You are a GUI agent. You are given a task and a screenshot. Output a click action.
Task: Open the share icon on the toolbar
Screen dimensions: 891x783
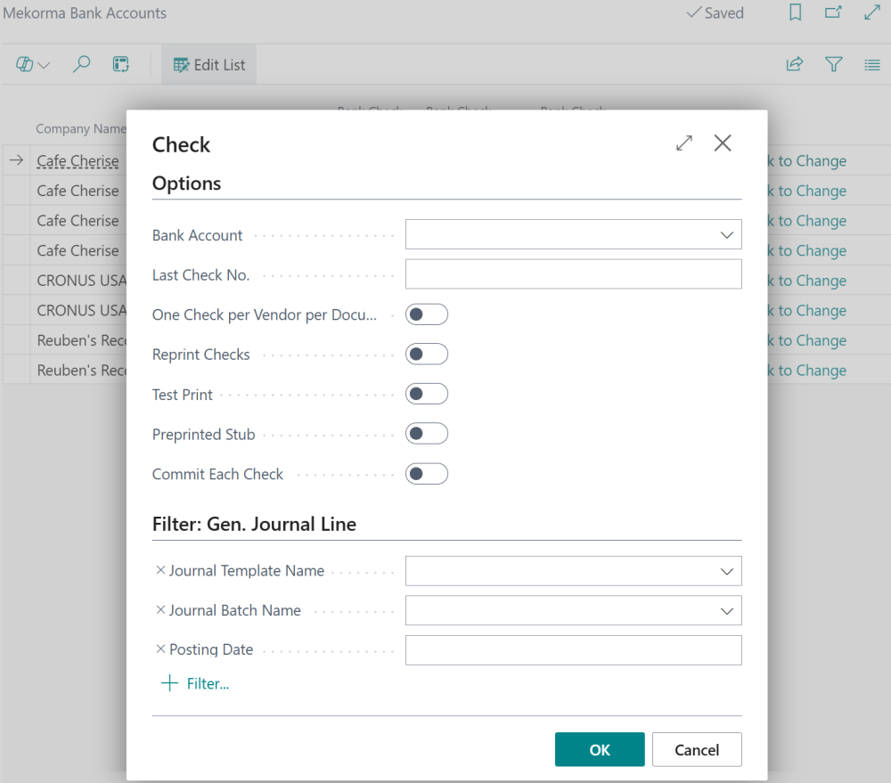pyautogui.click(x=794, y=64)
